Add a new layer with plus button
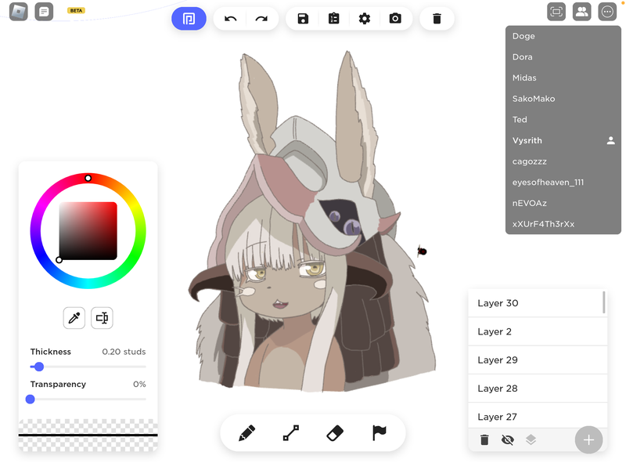This screenshot has height=470, width=626. coord(588,440)
